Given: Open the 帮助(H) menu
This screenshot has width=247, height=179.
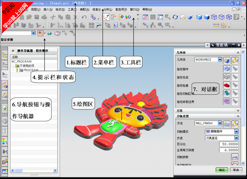Looking at the screenshot, I should pyautogui.click(x=147, y=10).
